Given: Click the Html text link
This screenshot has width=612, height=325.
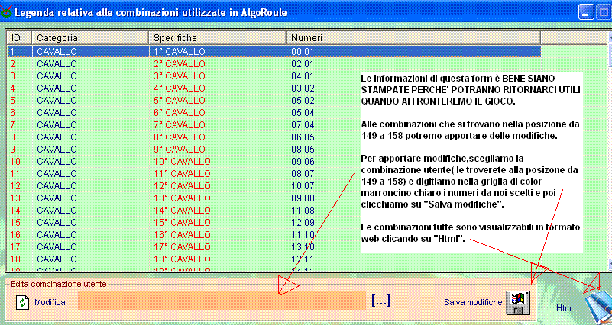Looking at the screenshot, I should point(565,307).
